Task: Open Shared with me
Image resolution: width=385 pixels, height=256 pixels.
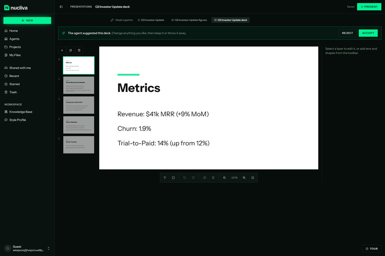Action: pyautogui.click(x=27, y=68)
